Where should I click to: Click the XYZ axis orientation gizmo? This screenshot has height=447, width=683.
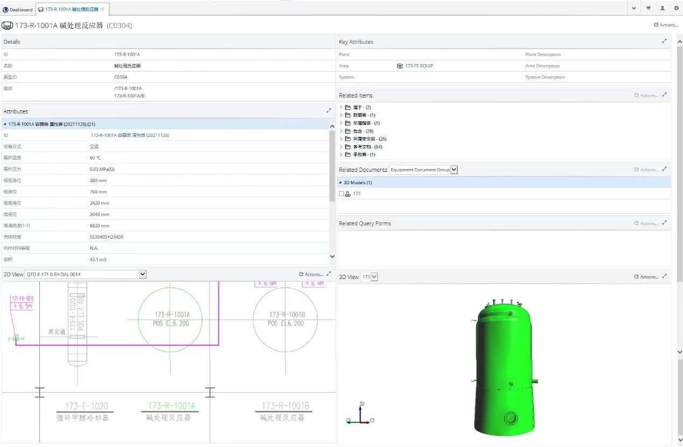(x=361, y=413)
